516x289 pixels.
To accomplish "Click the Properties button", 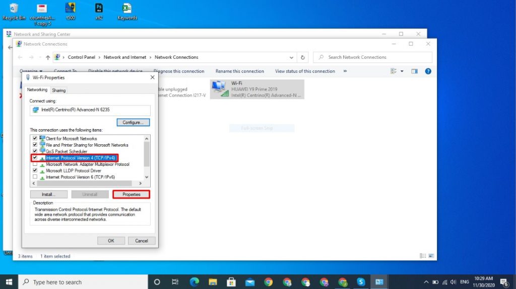I will pyautogui.click(x=131, y=195).
